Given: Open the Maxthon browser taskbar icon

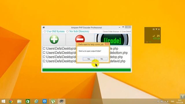Looking at the screenshot, I should click(x=45, y=101).
